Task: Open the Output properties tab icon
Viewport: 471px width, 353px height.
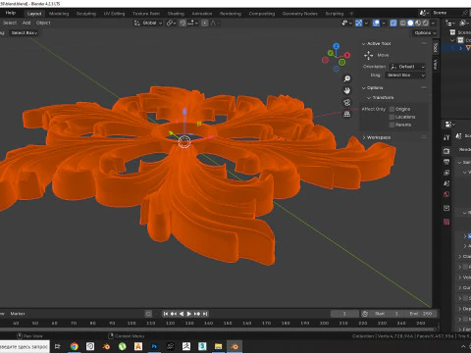Action: (x=446, y=162)
